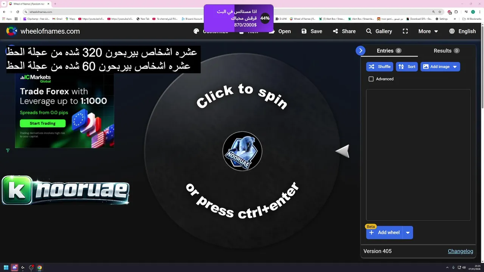This screenshot has width=484, height=272.
Task: Open the Discord taskbar icon
Action: [14, 267]
